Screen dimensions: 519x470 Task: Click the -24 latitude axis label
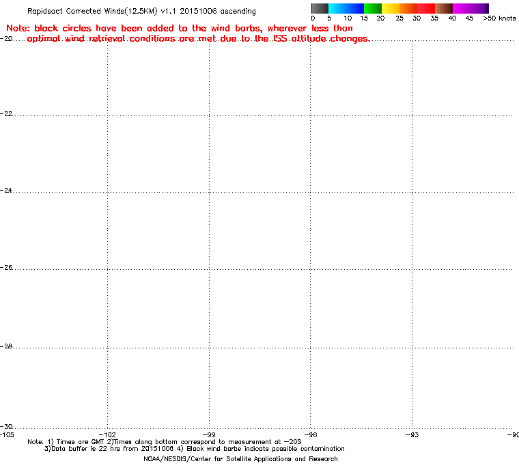point(6,191)
